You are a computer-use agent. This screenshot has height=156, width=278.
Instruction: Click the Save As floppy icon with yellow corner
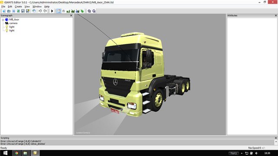click(x=28, y=11)
